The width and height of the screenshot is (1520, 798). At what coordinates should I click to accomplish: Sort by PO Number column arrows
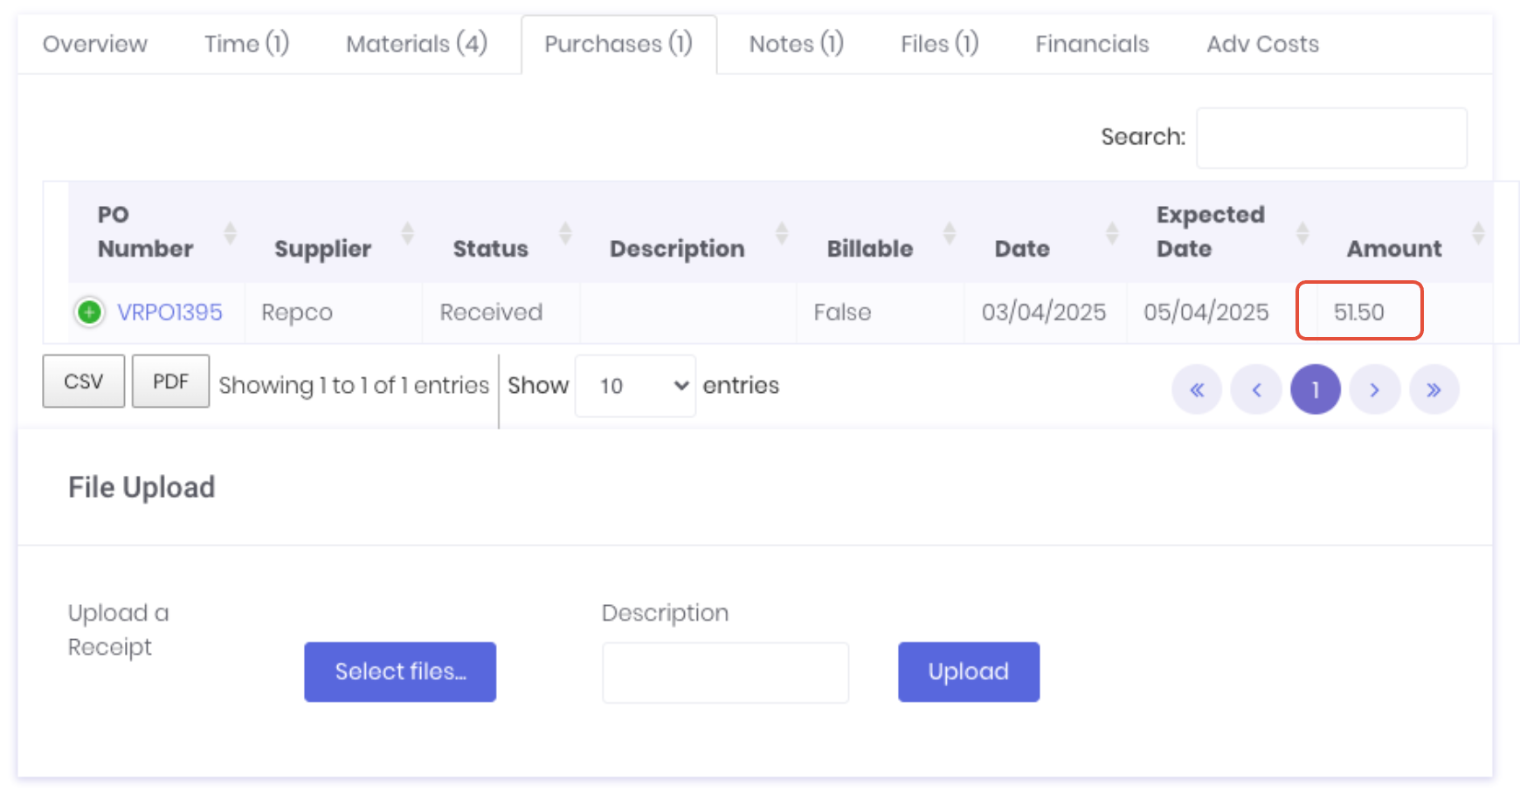pyautogui.click(x=230, y=233)
